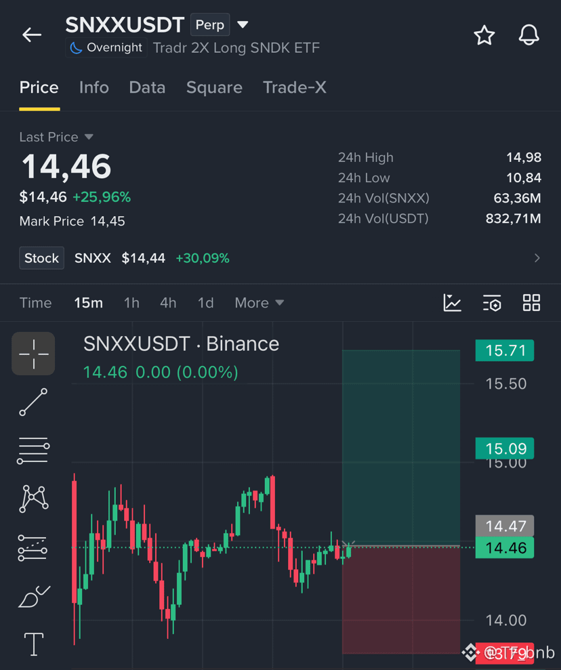Screen dimensions: 561x670
Task: Tap the 14.47 crosshair price label
Action: tap(505, 526)
